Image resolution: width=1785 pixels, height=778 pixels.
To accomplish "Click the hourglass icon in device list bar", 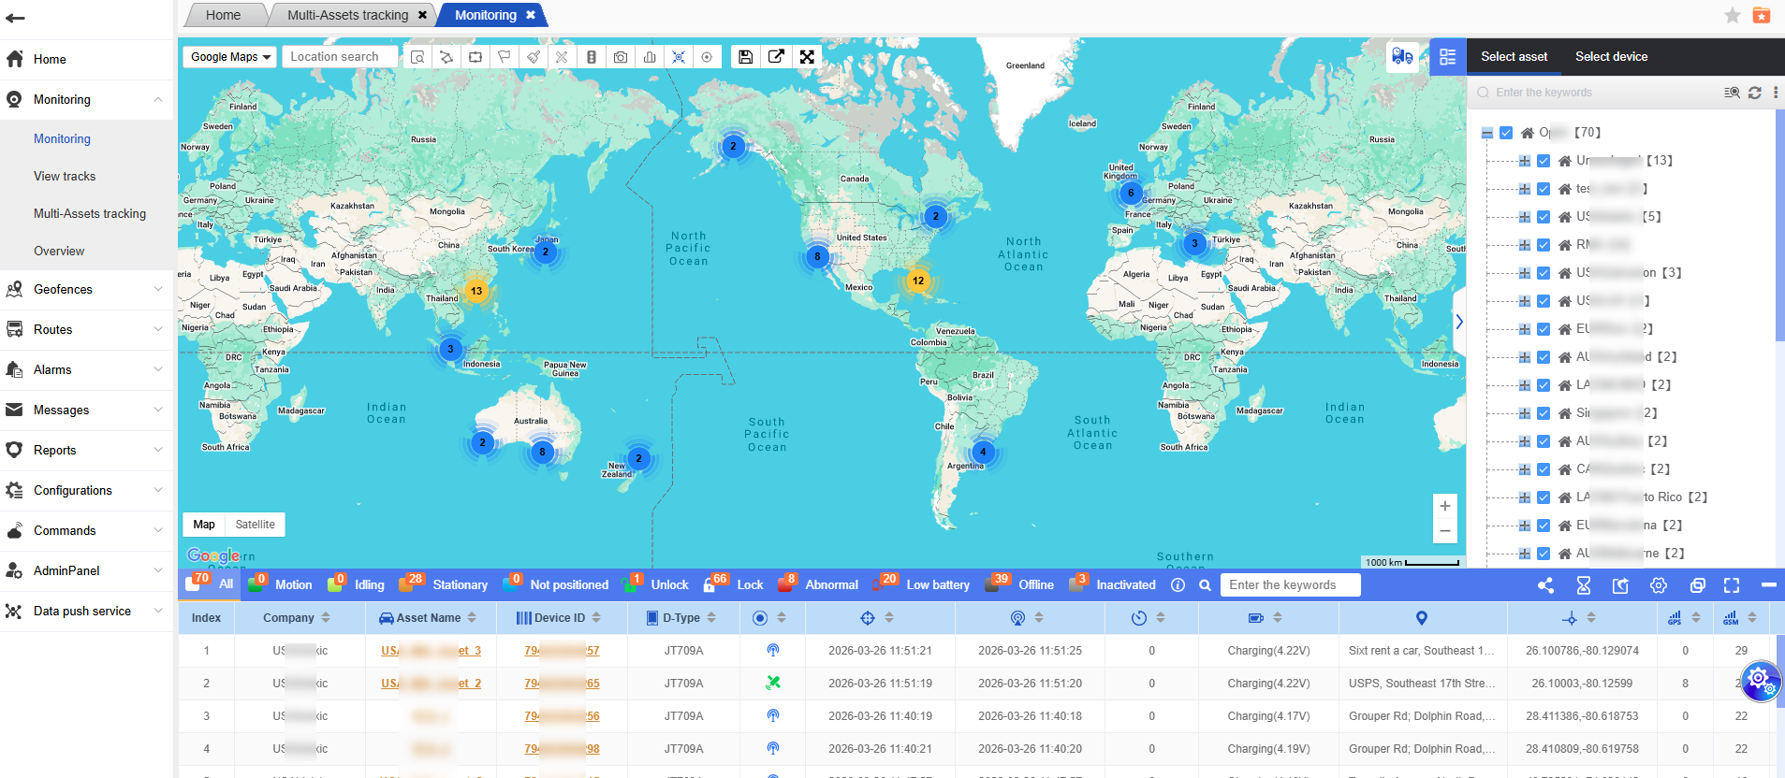I will point(1583,585).
